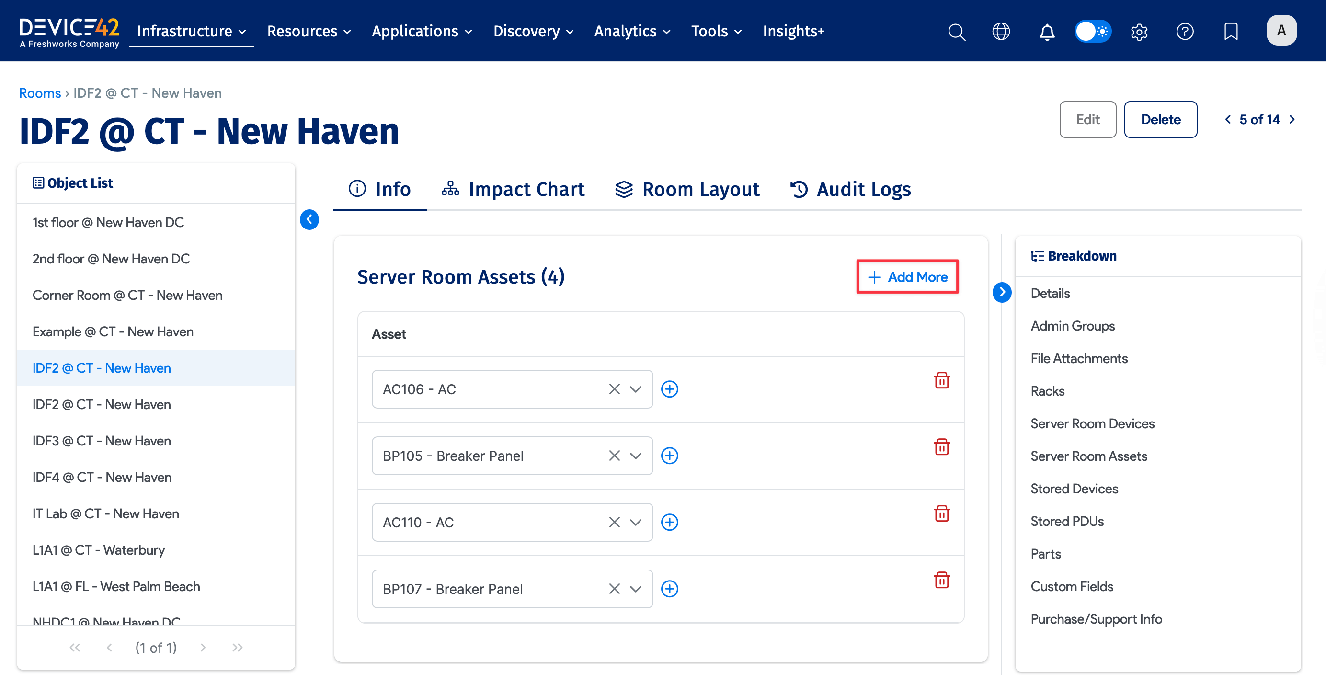Go to next room record arrow
The height and width of the screenshot is (684, 1326).
point(1292,119)
